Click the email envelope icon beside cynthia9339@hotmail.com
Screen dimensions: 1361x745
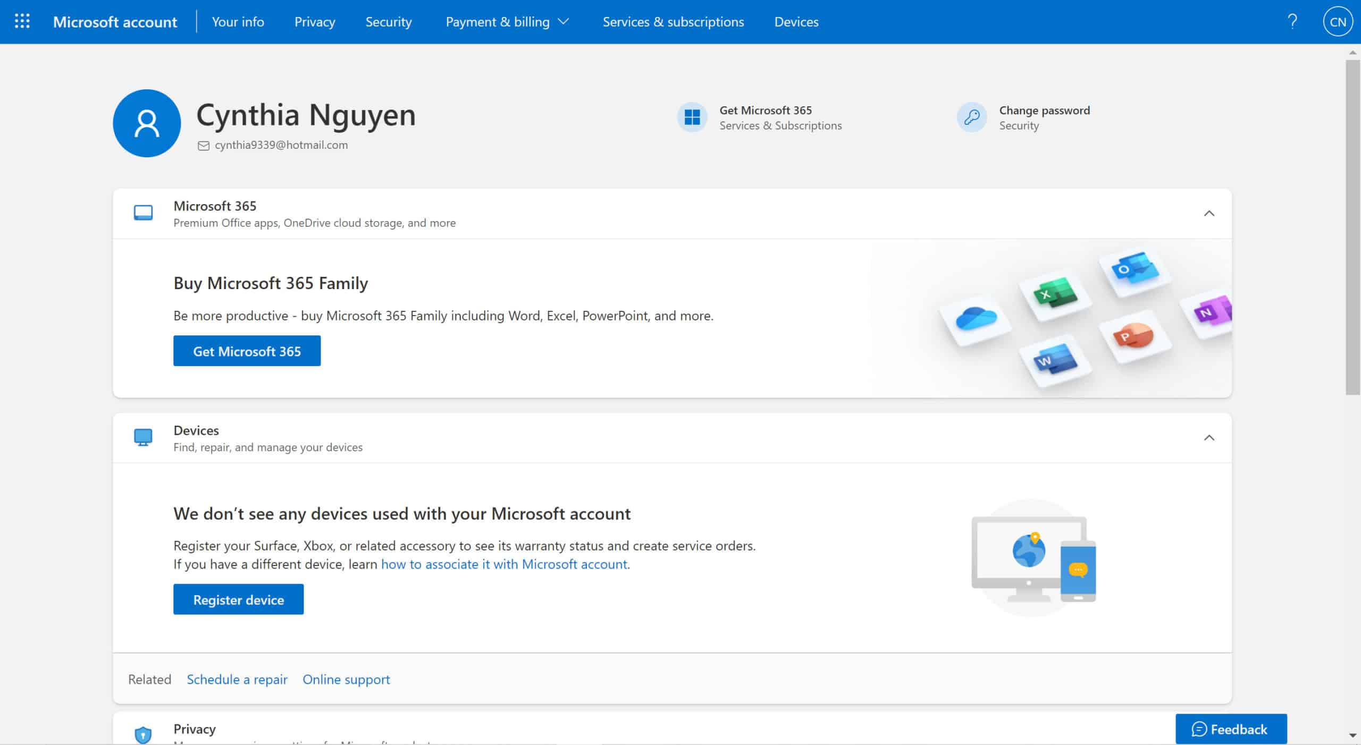204,146
